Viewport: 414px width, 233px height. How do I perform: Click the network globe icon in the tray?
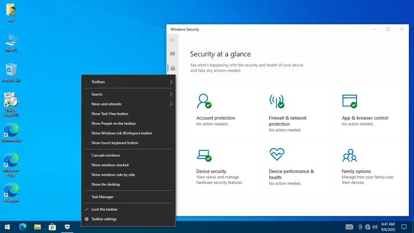pyautogui.click(x=367, y=227)
